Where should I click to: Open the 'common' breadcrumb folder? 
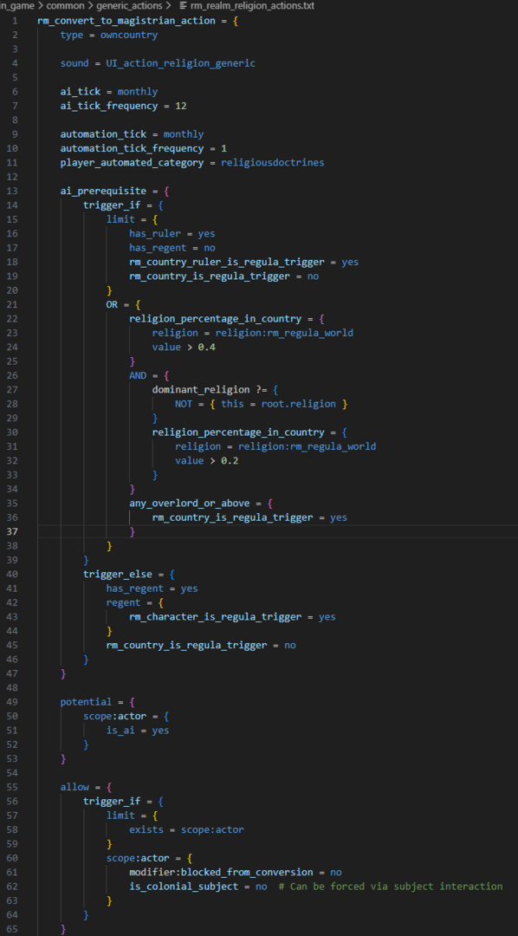(x=63, y=6)
